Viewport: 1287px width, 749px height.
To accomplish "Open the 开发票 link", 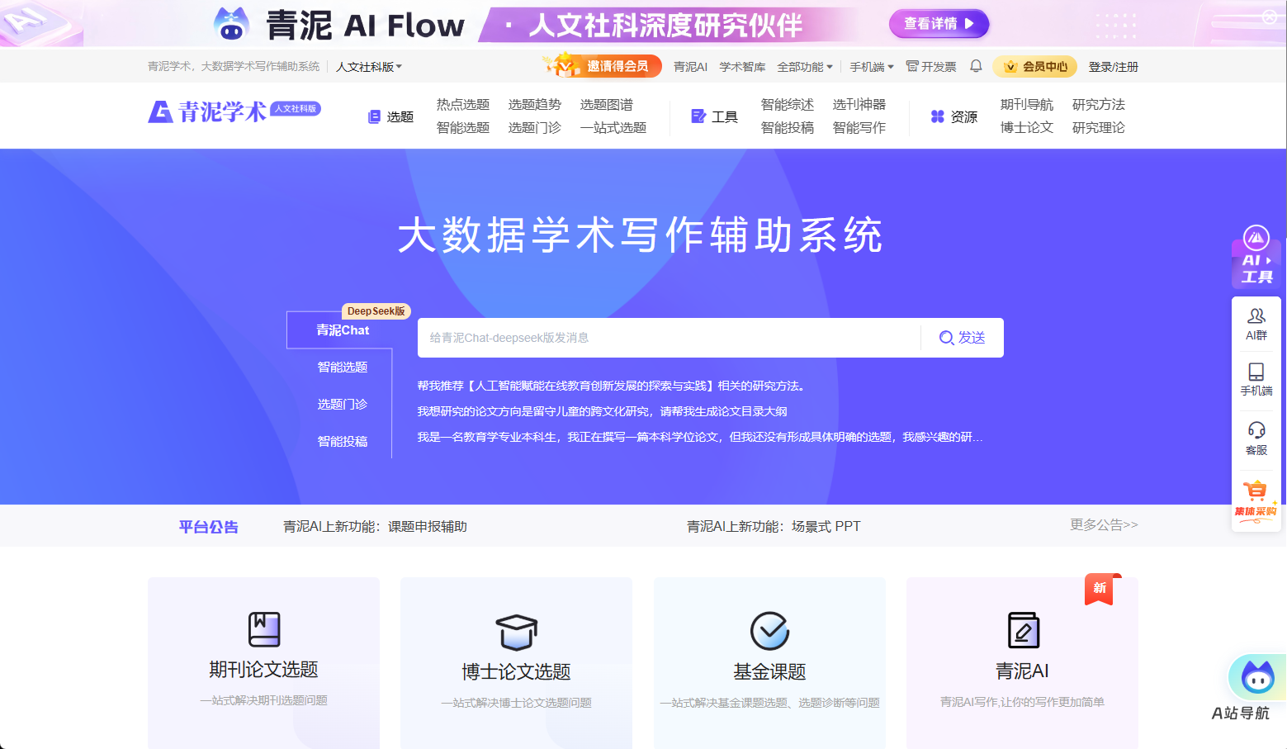I will [931, 67].
